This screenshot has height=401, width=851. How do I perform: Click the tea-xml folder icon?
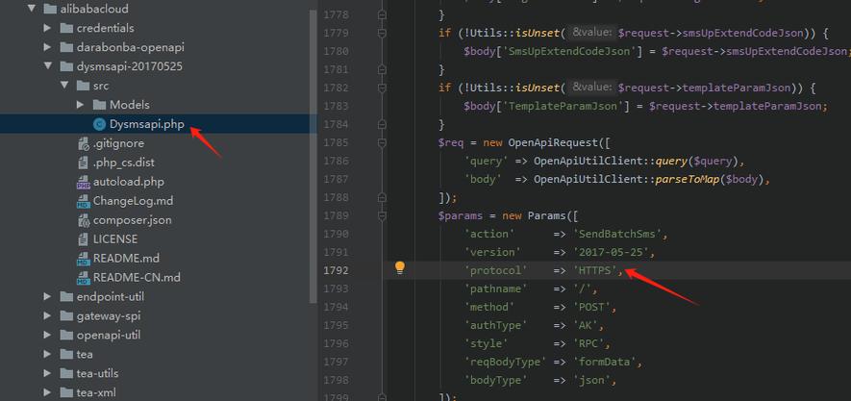click(x=66, y=393)
